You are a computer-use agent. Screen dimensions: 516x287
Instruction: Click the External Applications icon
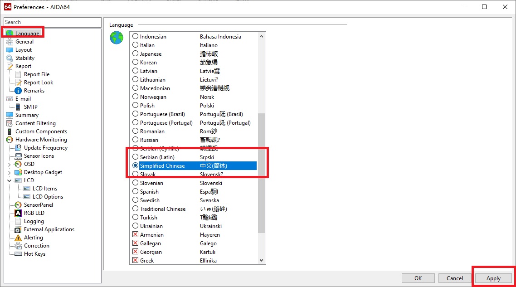18,229
